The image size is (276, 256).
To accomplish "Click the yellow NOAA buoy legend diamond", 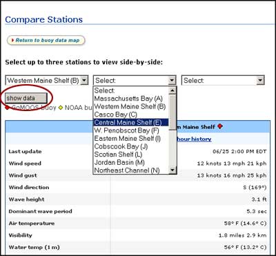I will 61,108.
